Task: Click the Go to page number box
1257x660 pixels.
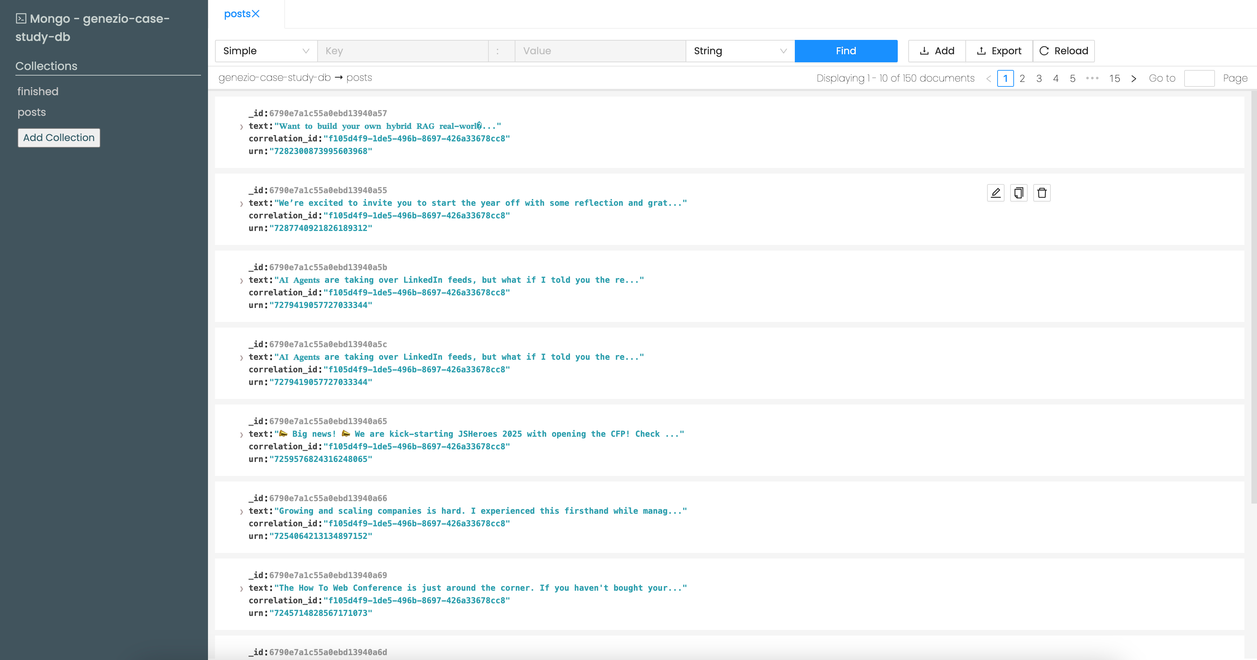Action: point(1199,78)
